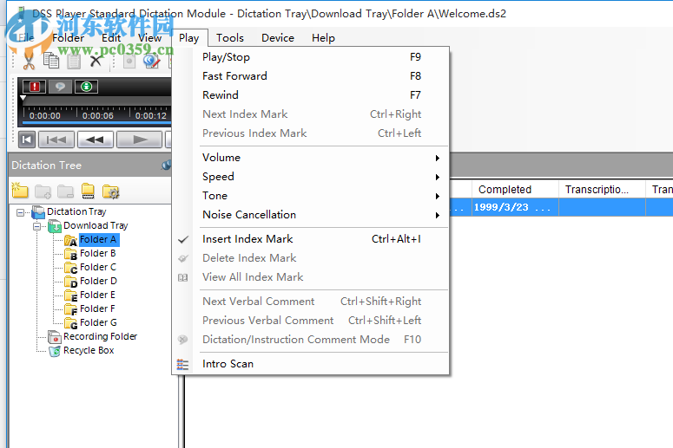Open the Device menu
Viewport: 673px width, 448px height.
click(278, 38)
